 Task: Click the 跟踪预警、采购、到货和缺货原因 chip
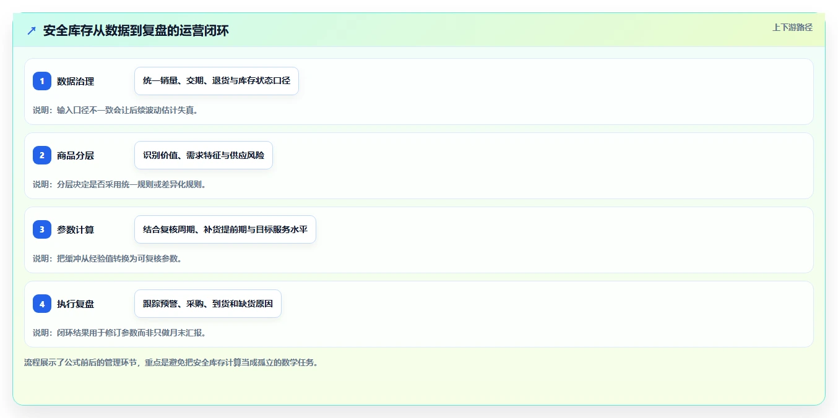pyautogui.click(x=208, y=304)
